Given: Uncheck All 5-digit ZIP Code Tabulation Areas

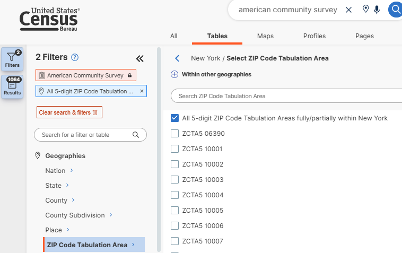Looking at the screenshot, I should pyautogui.click(x=175, y=118).
